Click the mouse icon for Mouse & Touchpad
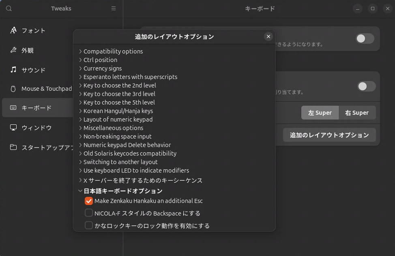Image resolution: width=395 pixels, height=256 pixels. pos(13,89)
